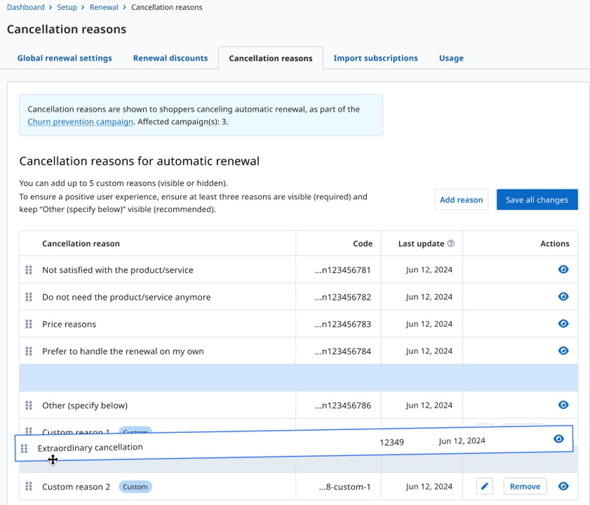Click the Dashboard breadcrumb link
Viewport: 590px width, 505px height.
(26, 7)
